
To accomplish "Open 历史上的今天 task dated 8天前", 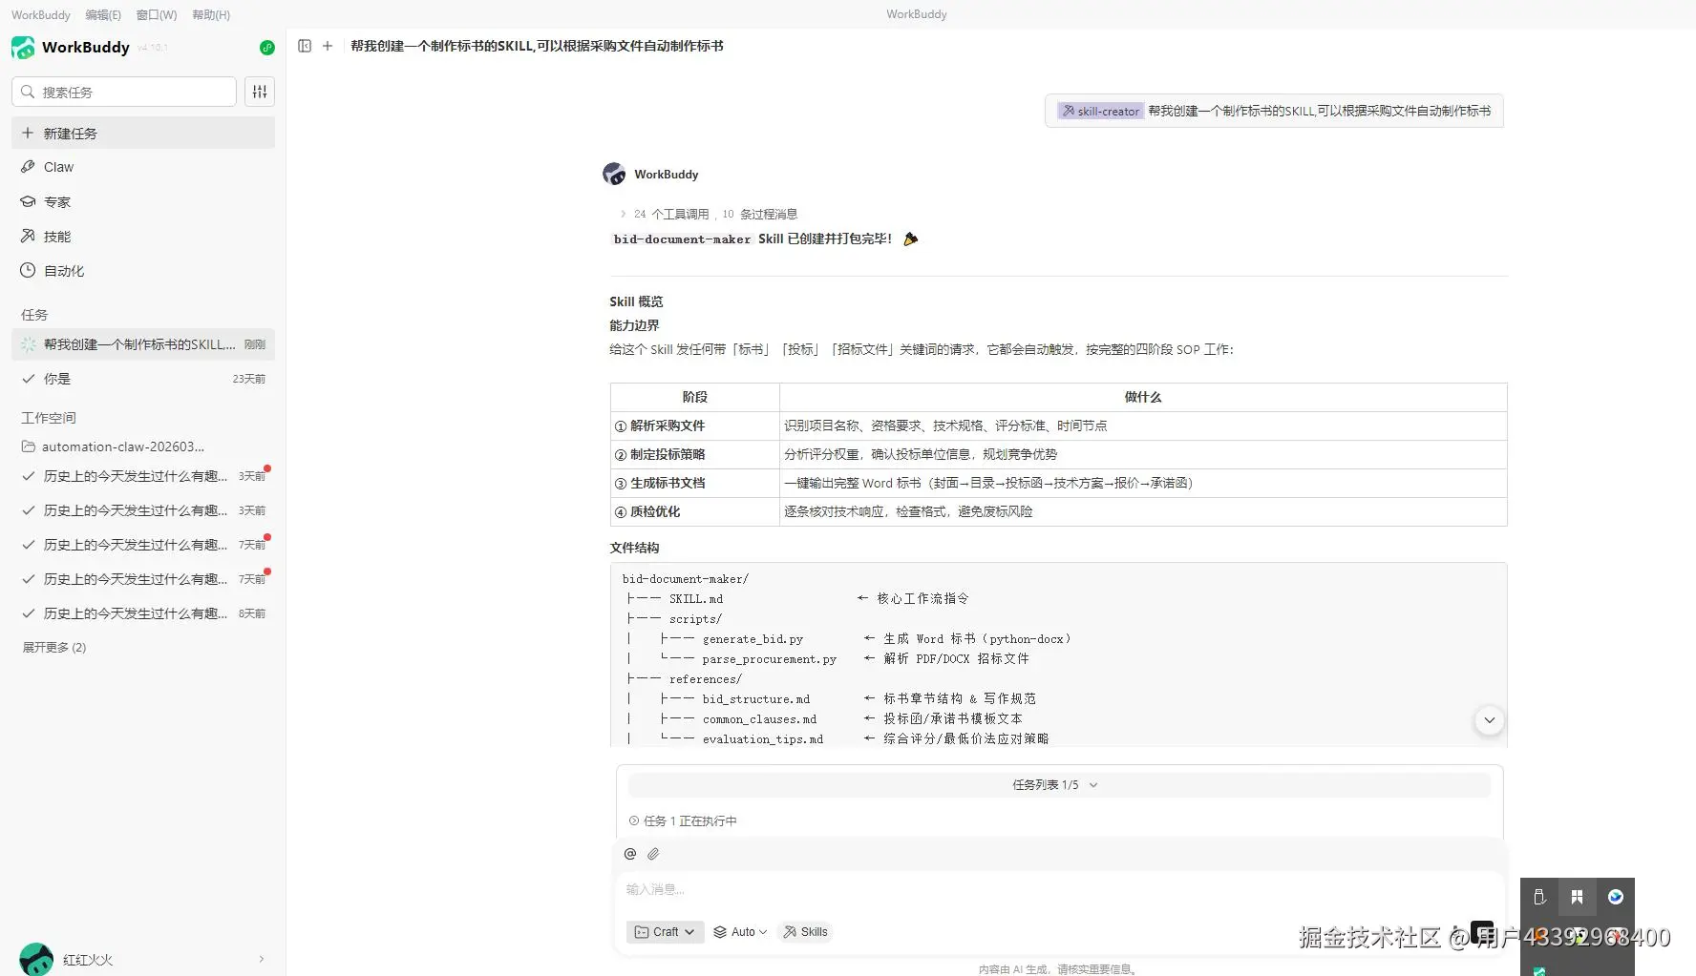I will [143, 613].
